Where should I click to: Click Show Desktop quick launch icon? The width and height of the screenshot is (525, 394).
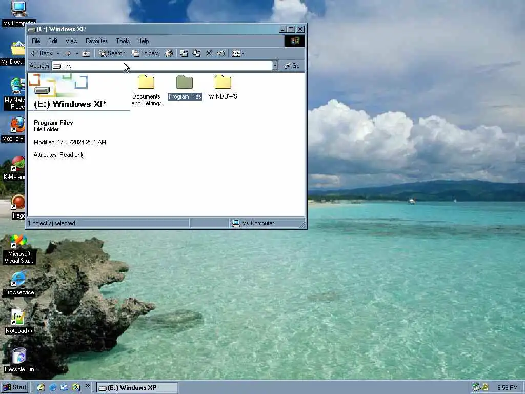pos(41,388)
